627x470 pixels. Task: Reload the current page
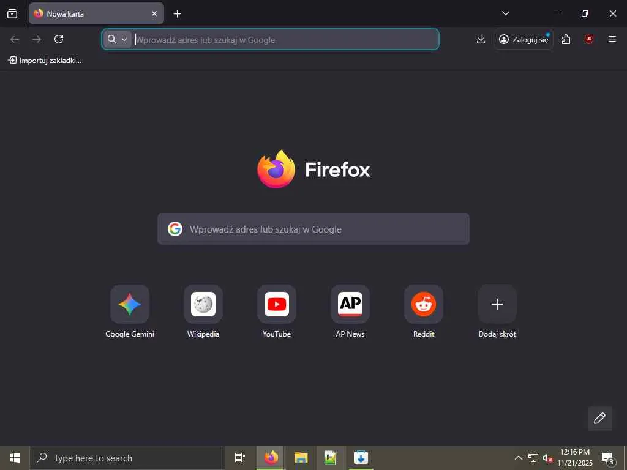click(x=59, y=39)
